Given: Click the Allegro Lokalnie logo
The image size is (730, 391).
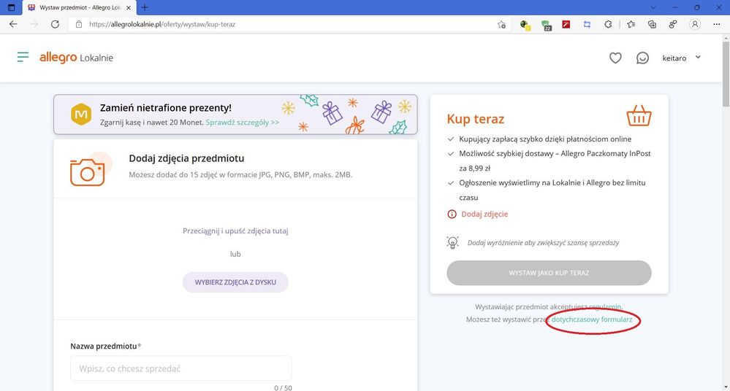Looking at the screenshot, I should (76, 58).
